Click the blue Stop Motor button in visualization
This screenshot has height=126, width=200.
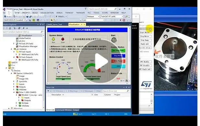pyautogui.click(x=118, y=56)
